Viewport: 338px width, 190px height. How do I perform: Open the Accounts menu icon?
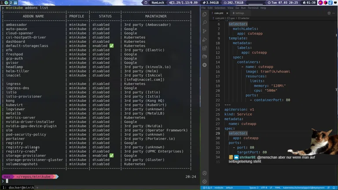205,173
